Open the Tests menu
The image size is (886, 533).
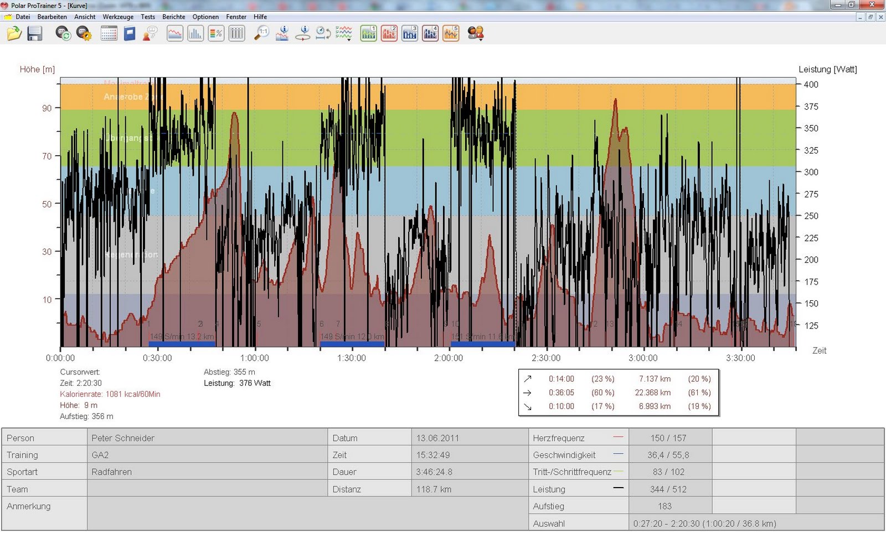pos(148,17)
